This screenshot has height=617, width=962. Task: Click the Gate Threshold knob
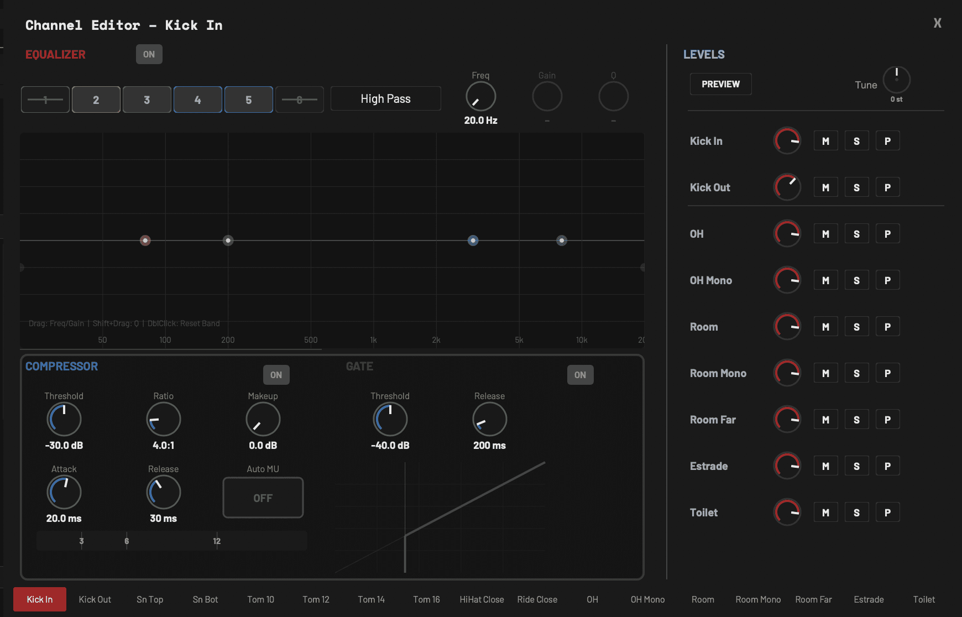click(x=390, y=419)
